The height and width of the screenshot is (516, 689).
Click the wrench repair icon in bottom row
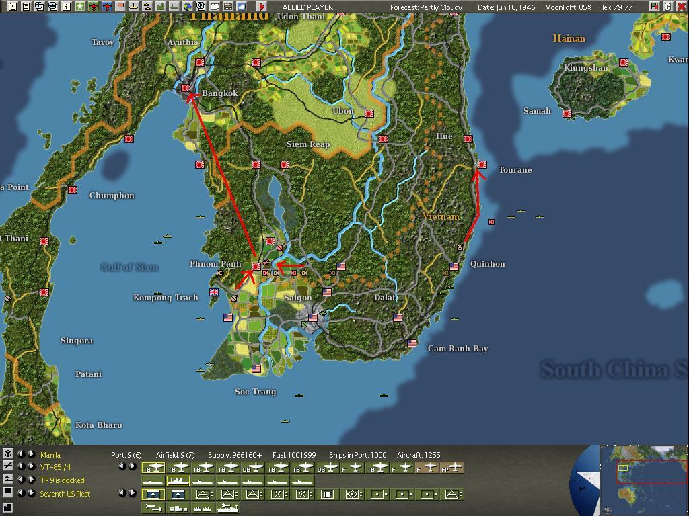coord(153,508)
